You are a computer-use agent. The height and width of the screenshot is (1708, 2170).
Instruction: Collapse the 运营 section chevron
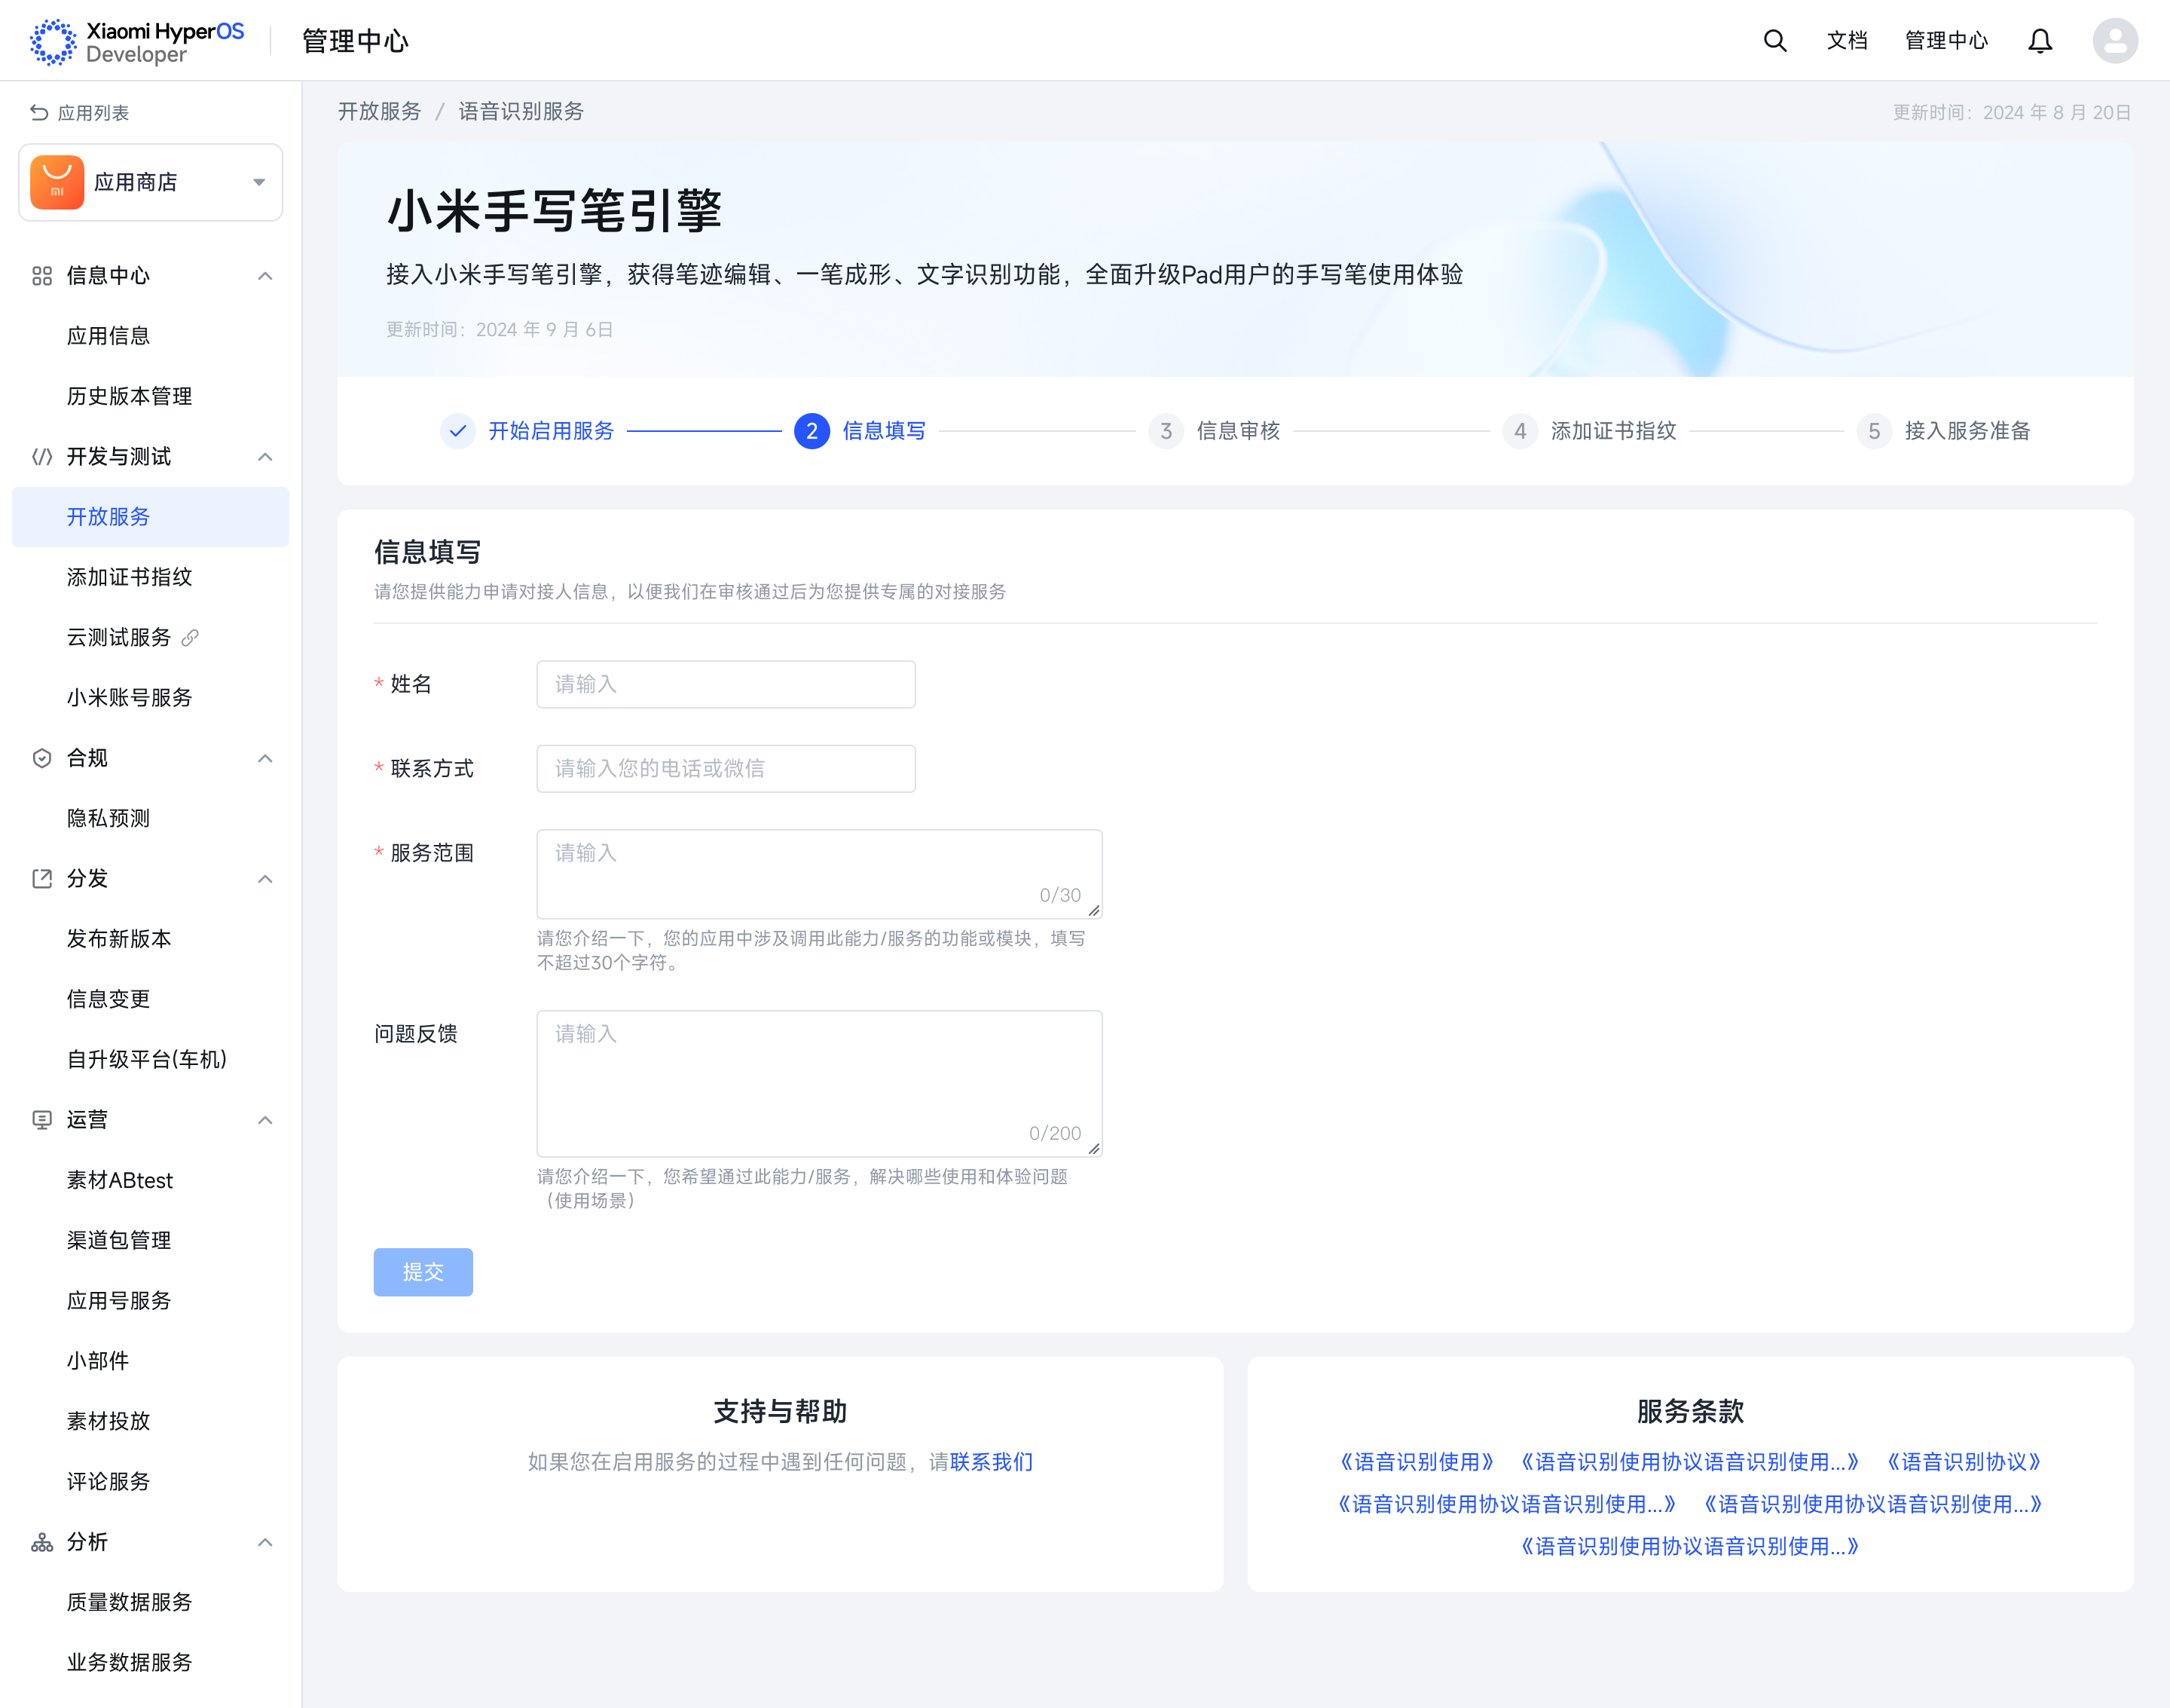265,1120
